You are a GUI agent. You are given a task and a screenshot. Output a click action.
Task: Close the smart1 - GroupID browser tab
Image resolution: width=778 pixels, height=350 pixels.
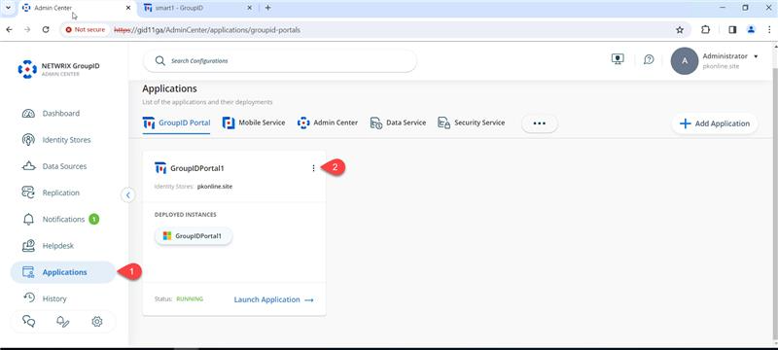pos(250,8)
